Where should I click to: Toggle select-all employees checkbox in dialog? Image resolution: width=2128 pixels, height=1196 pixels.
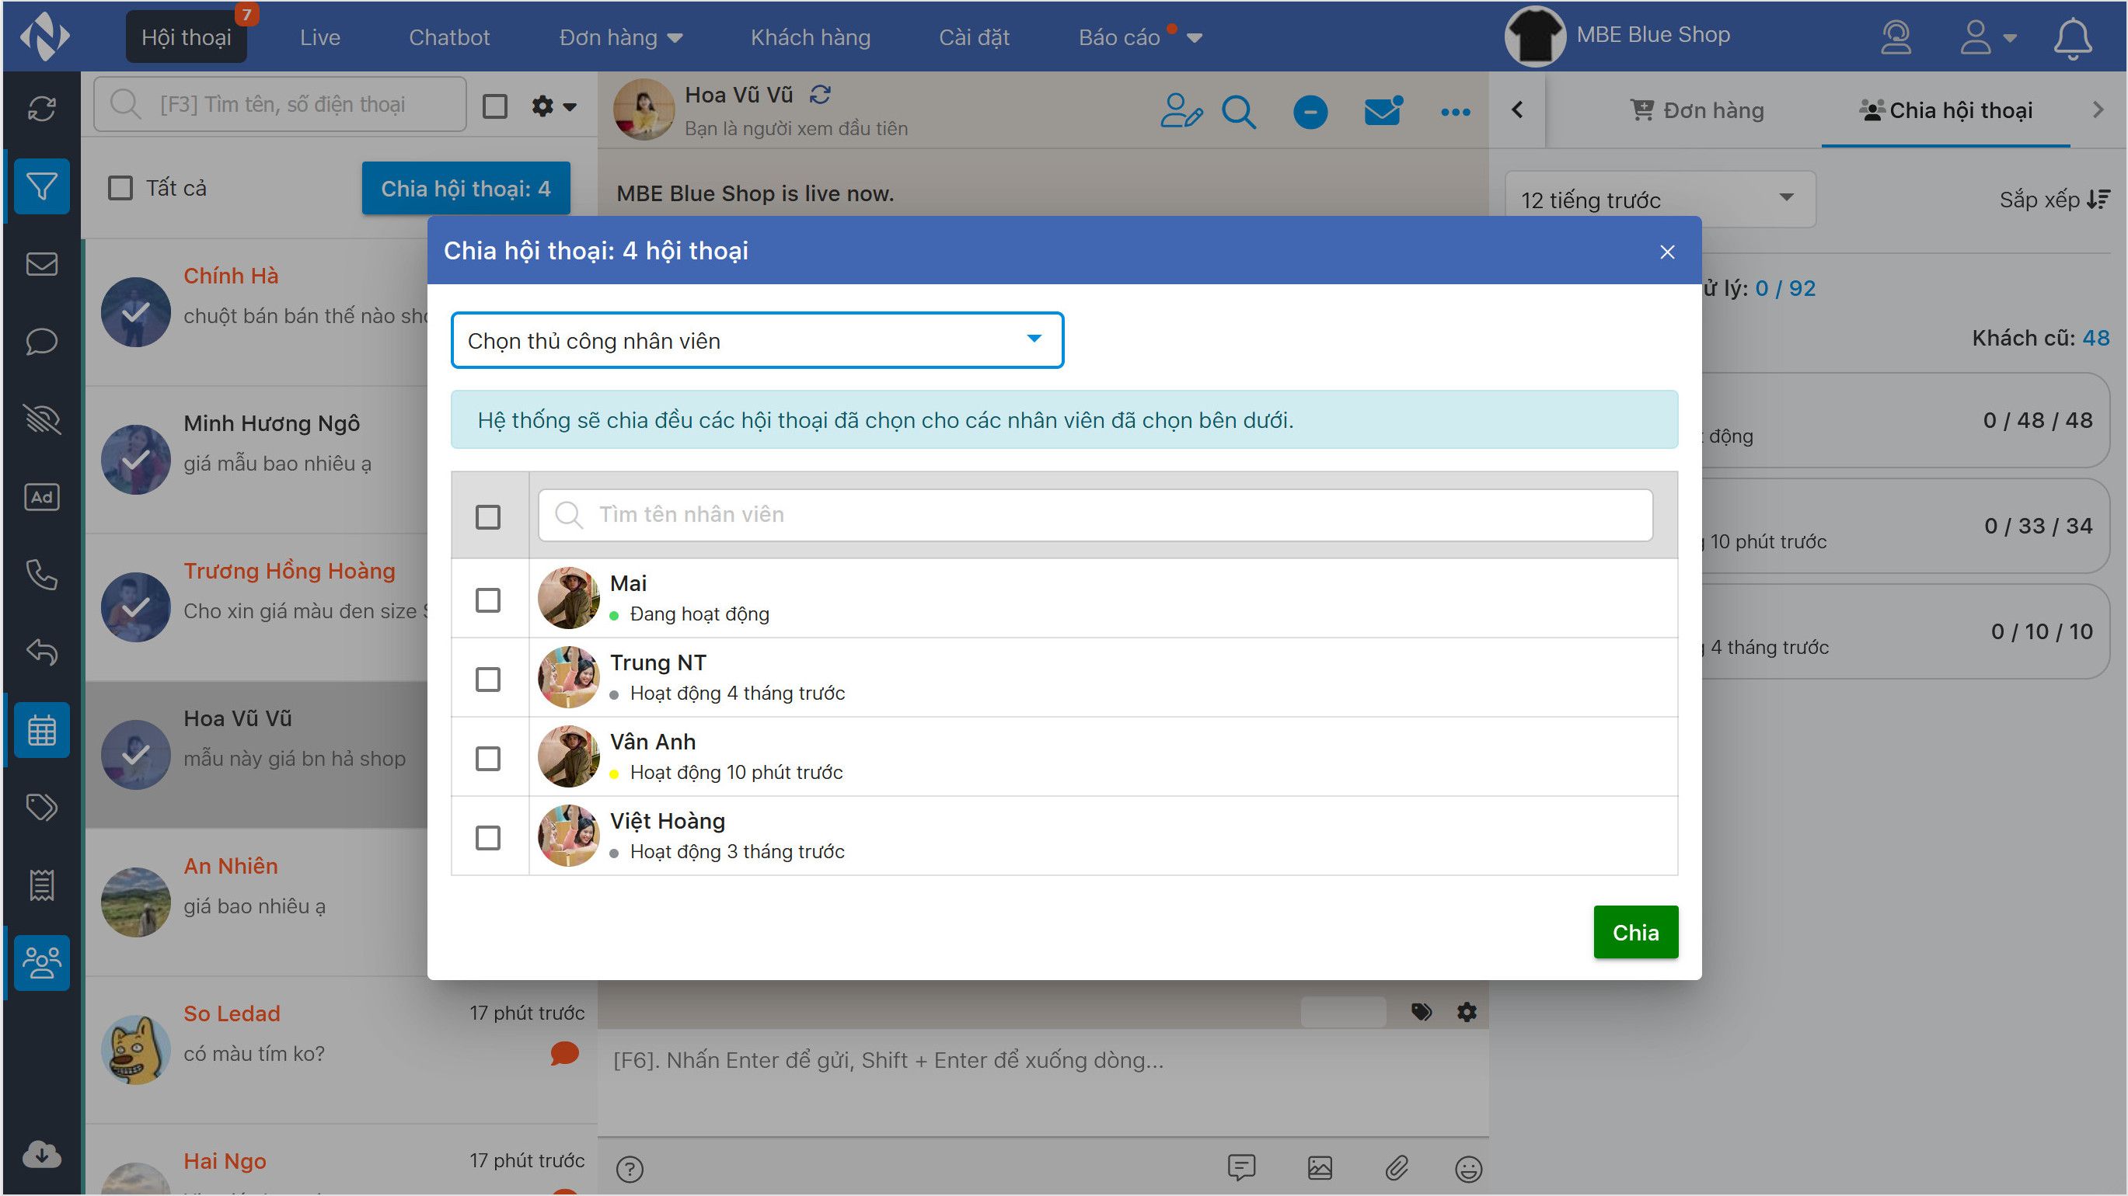tap(488, 517)
